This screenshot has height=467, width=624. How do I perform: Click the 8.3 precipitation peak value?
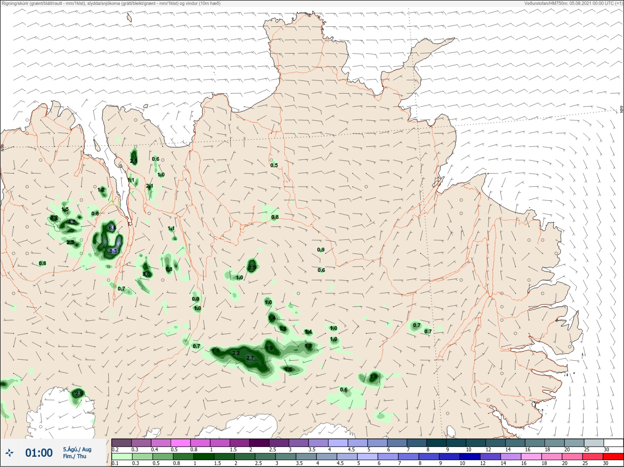[x=113, y=251]
